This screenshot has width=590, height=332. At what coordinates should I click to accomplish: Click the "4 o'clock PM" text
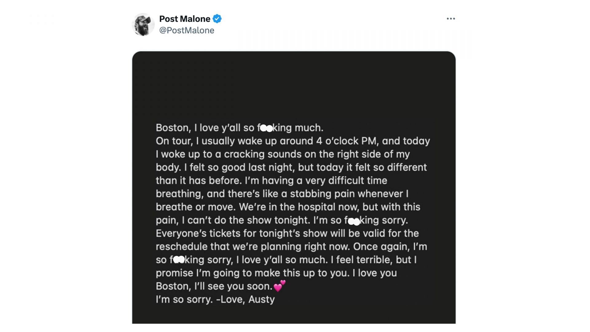click(x=346, y=141)
